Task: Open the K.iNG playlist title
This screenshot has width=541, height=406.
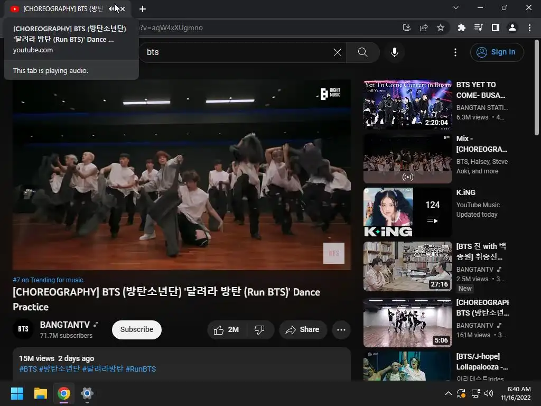Action: pos(466,192)
